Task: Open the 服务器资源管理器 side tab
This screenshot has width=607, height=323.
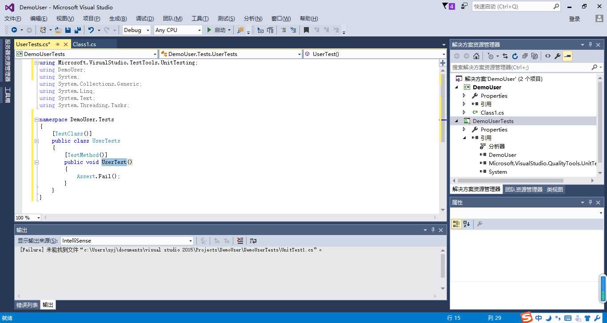Action: click(x=7, y=60)
